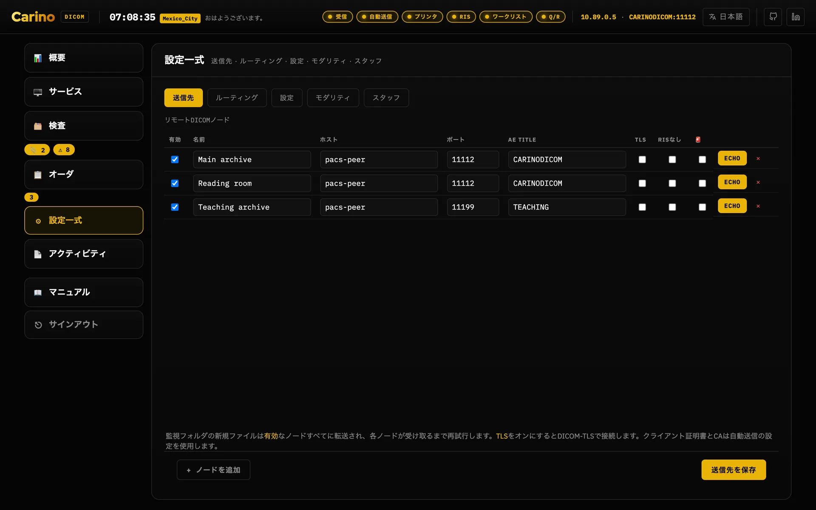Check the alarm box for Main archive

[702, 159]
